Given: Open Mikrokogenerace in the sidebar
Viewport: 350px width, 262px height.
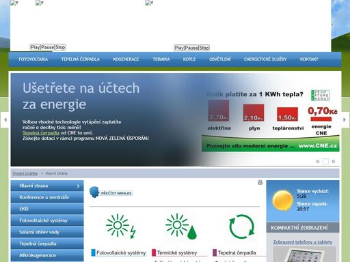Looking at the screenshot, I should coord(47,255).
